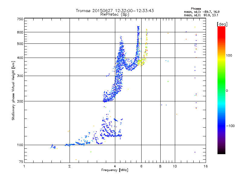Click the y-axis label '300'
The width and height of the screenshot is (242, 181).
20,76
